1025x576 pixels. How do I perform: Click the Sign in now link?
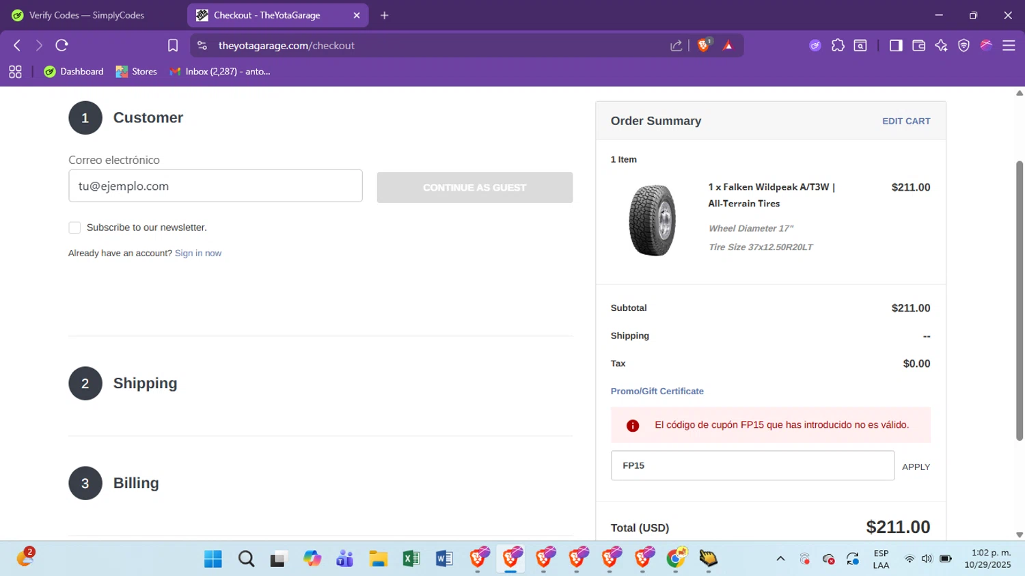198,253
